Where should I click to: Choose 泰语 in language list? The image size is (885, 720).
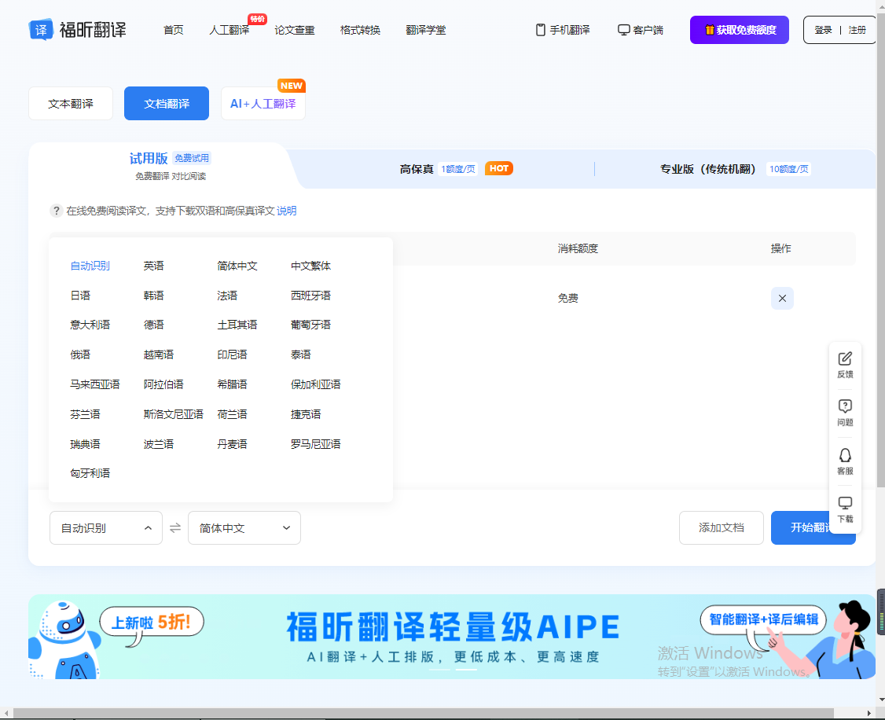point(300,355)
